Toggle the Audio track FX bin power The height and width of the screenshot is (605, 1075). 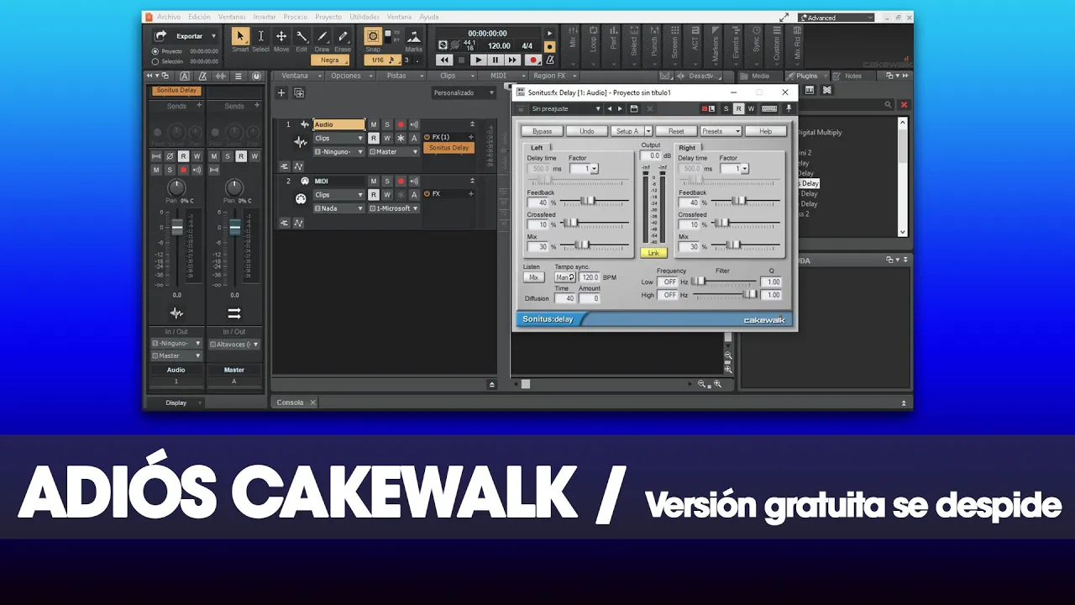coord(427,137)
